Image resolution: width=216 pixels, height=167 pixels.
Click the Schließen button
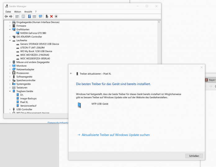(194, 156)
